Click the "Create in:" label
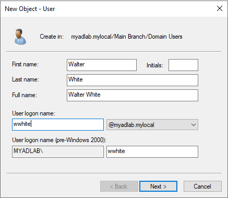Image resolution: width=228 pixels, height=198 pixels. [x=52, y=37]
